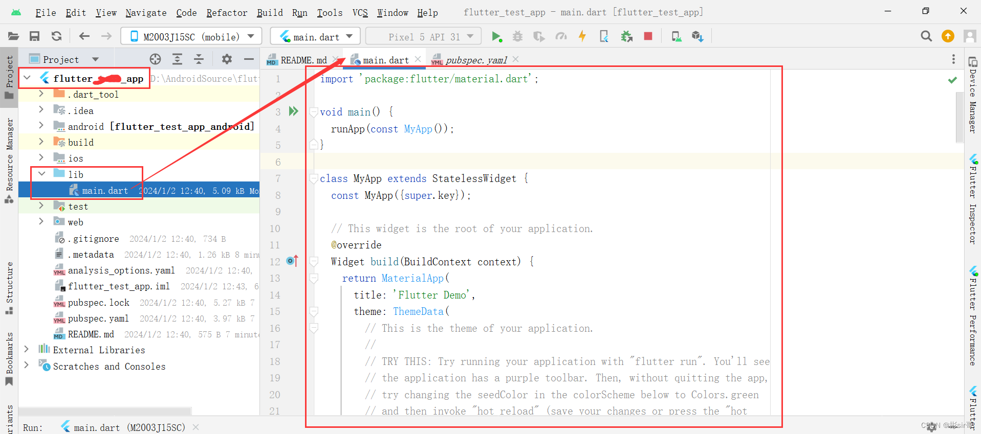Select main.dart in the lib folder

(x=139, y=191)
